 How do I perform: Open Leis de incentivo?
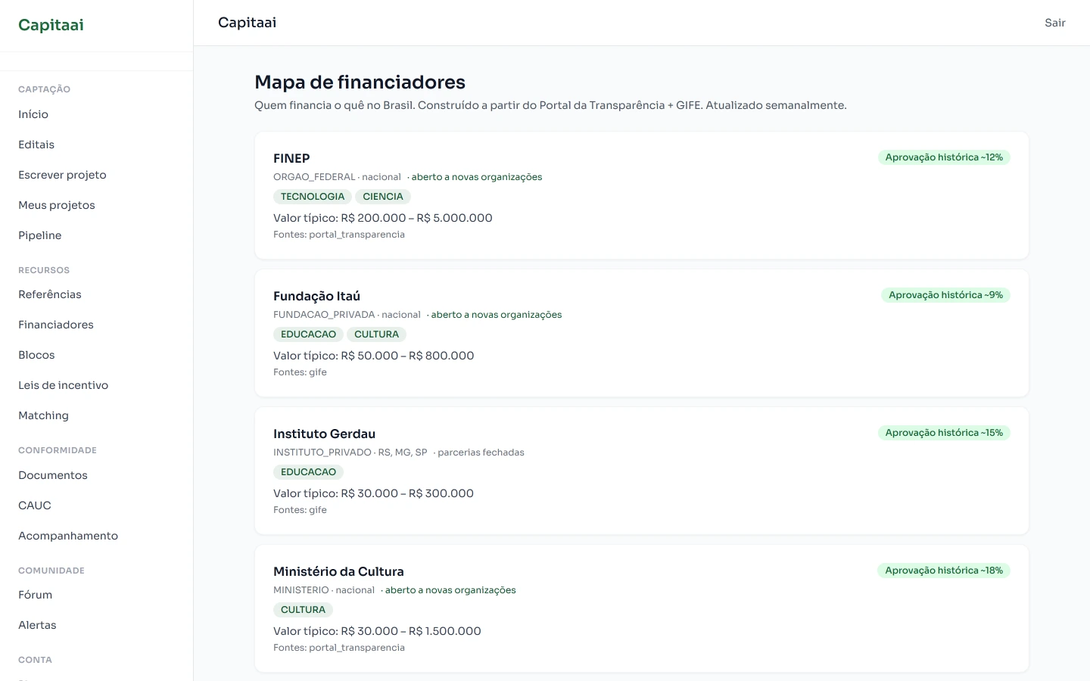click(64, 385)
